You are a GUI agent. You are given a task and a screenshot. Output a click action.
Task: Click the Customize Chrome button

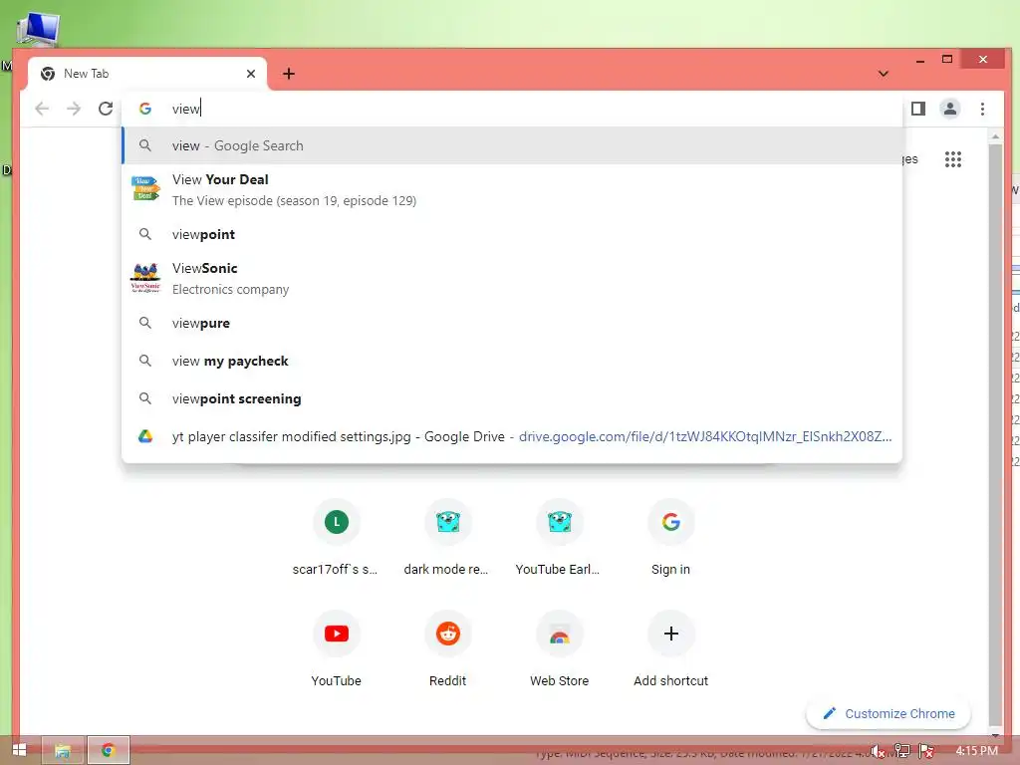[x=889, y=713]
